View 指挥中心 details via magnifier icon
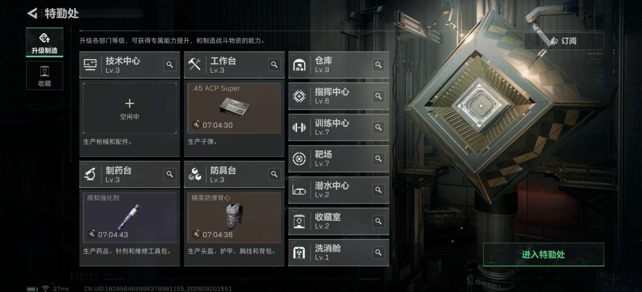642x292 pixels. 378,96
